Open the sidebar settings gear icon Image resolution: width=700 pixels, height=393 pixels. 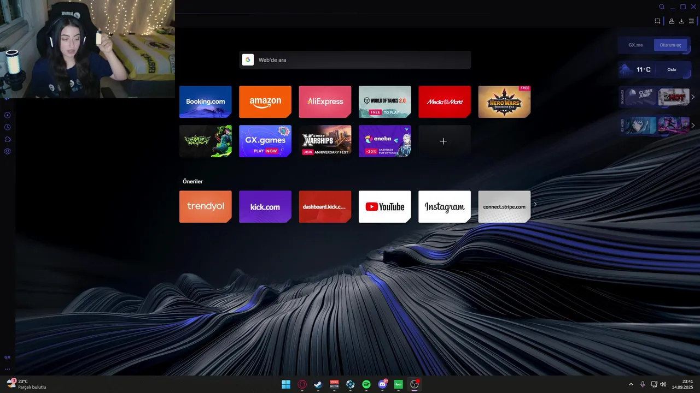[x=8, y=151]
